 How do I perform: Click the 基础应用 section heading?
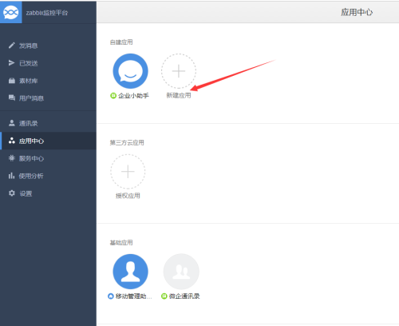click(121, 243)
